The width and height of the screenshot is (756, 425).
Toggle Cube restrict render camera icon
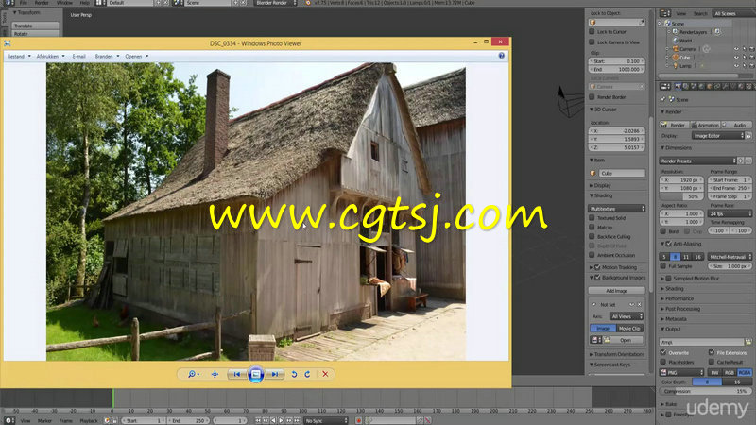click(x=751, y=58)
